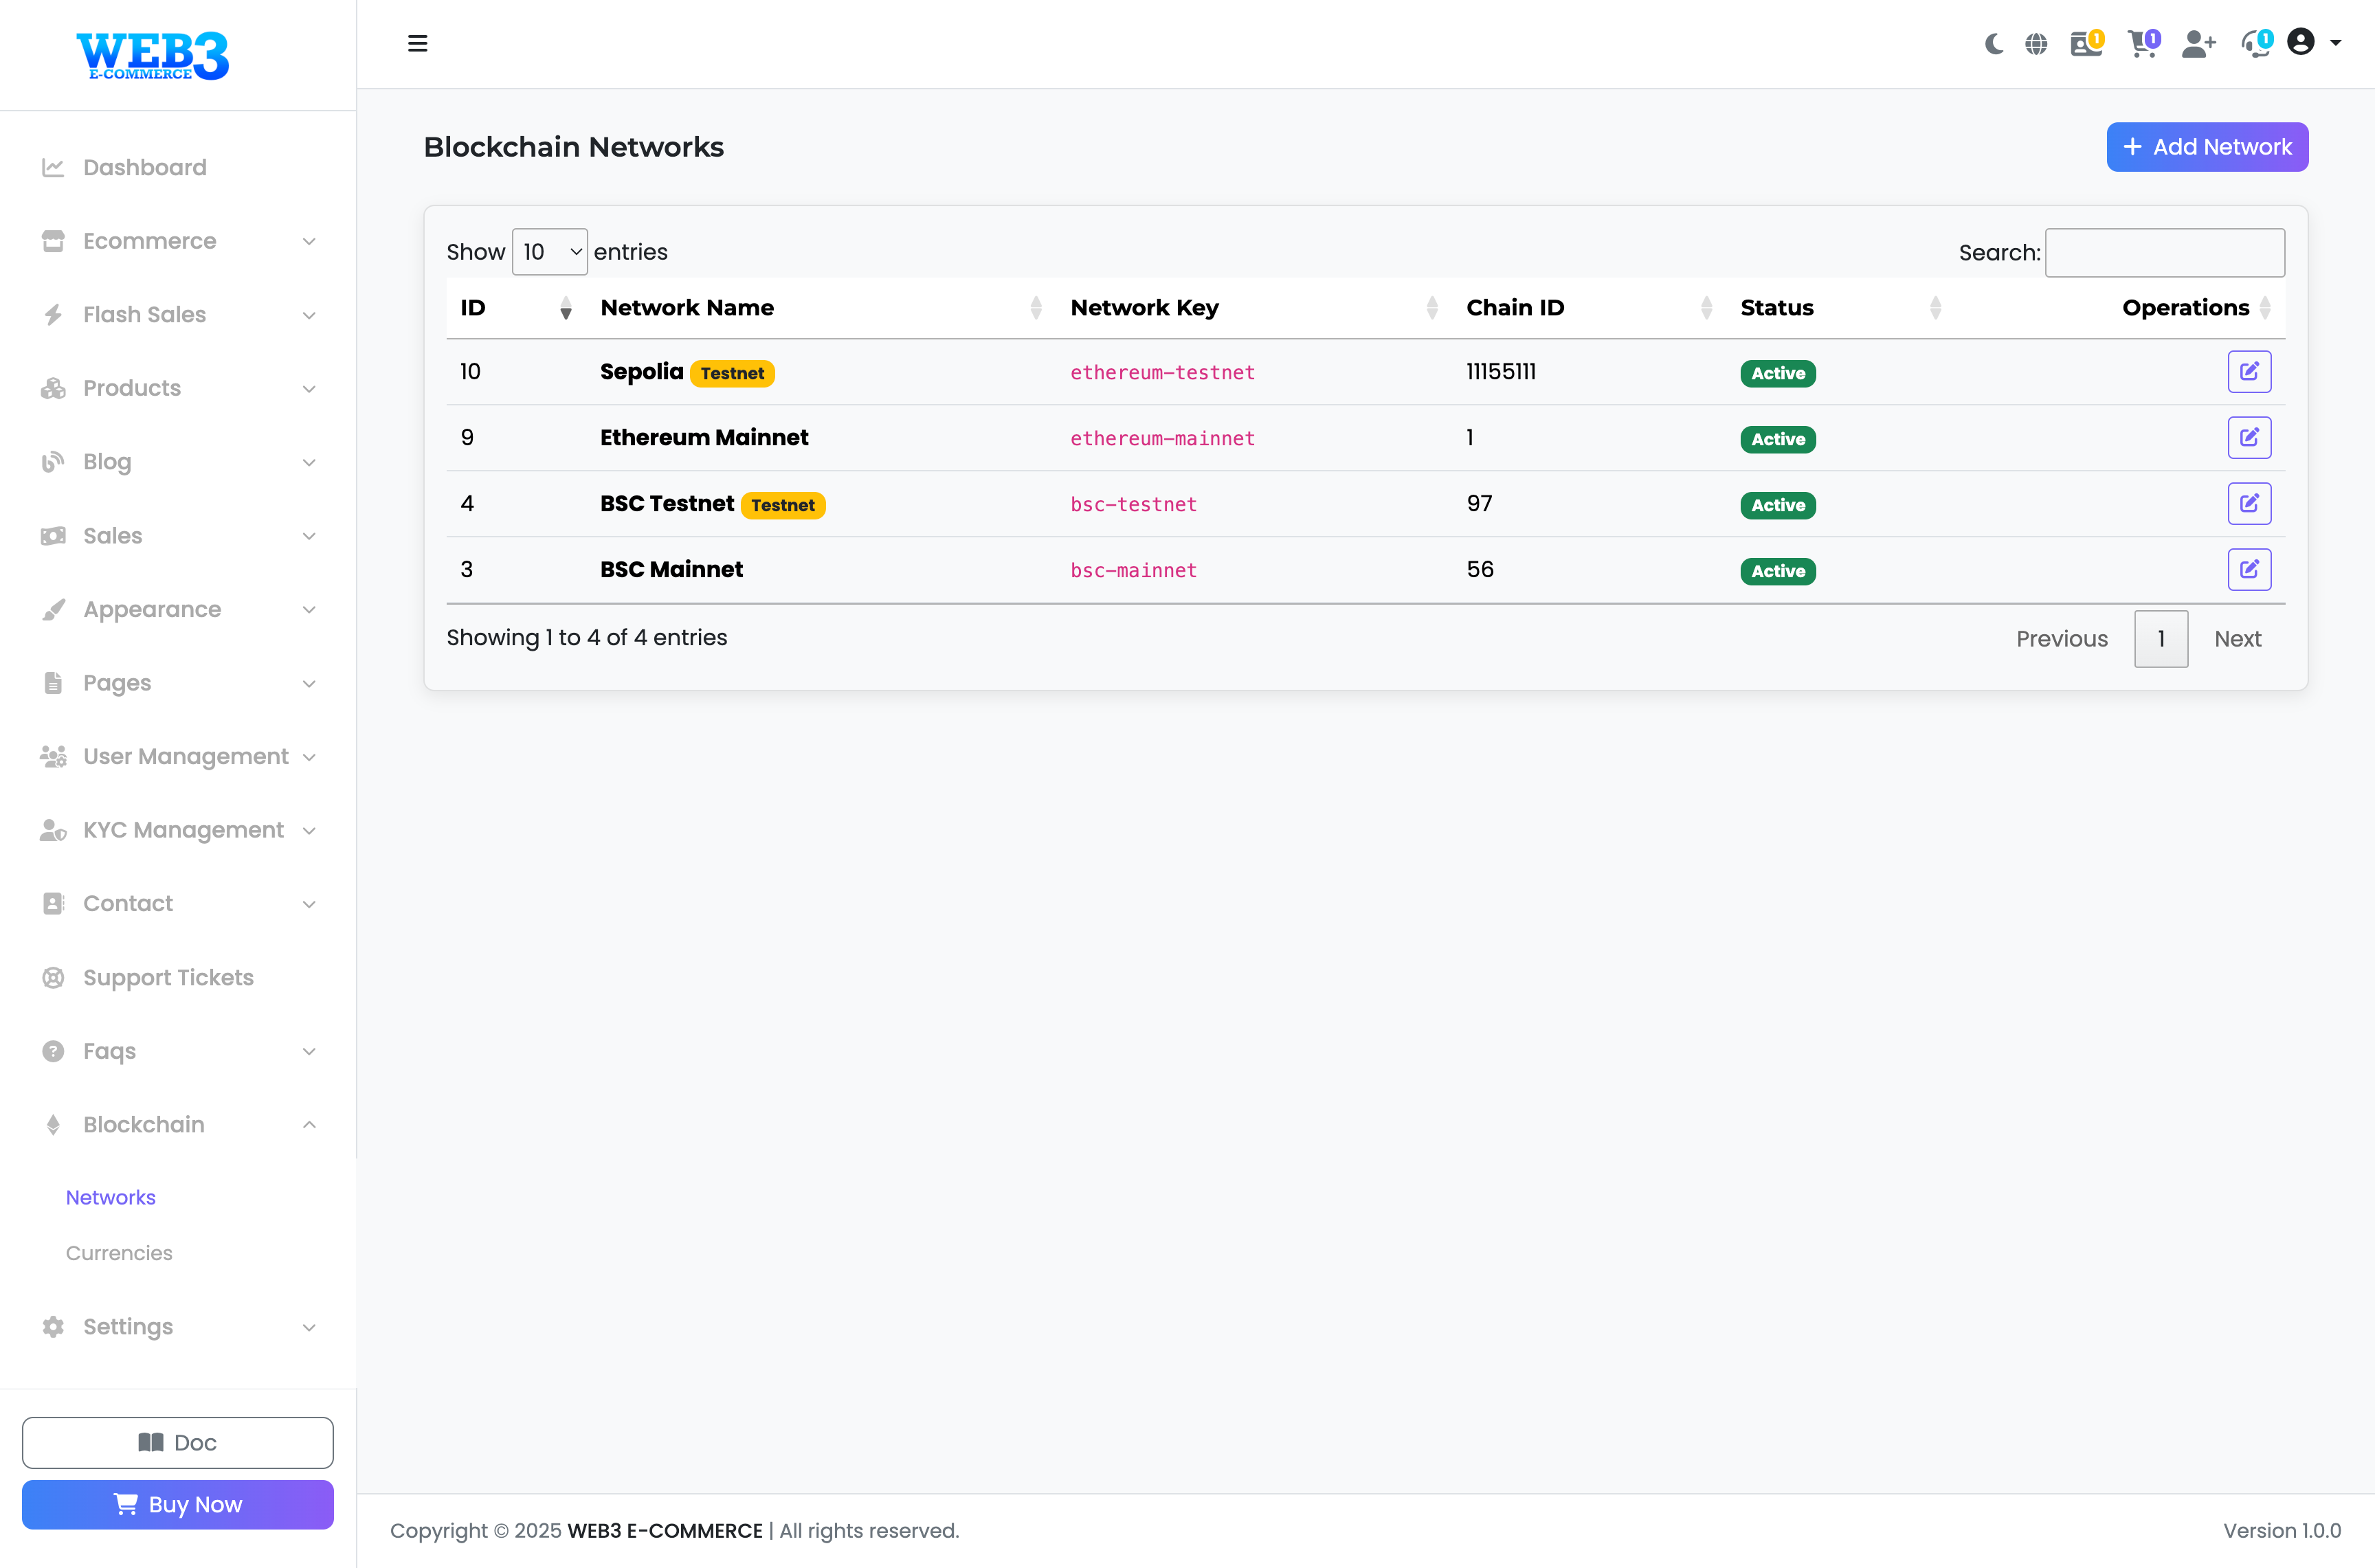Open the language globe icon

coord(2036,43)
